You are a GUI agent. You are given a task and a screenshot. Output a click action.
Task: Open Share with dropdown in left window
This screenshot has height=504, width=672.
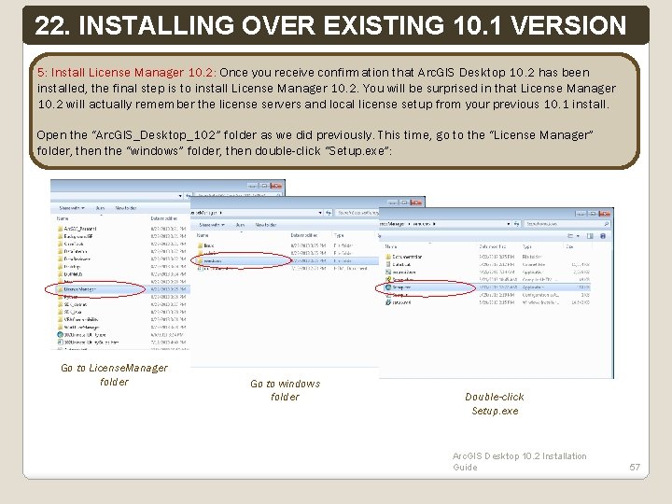pos(72,208)
